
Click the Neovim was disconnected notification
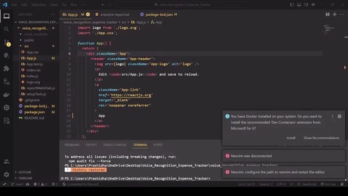[x=284, y=156]
